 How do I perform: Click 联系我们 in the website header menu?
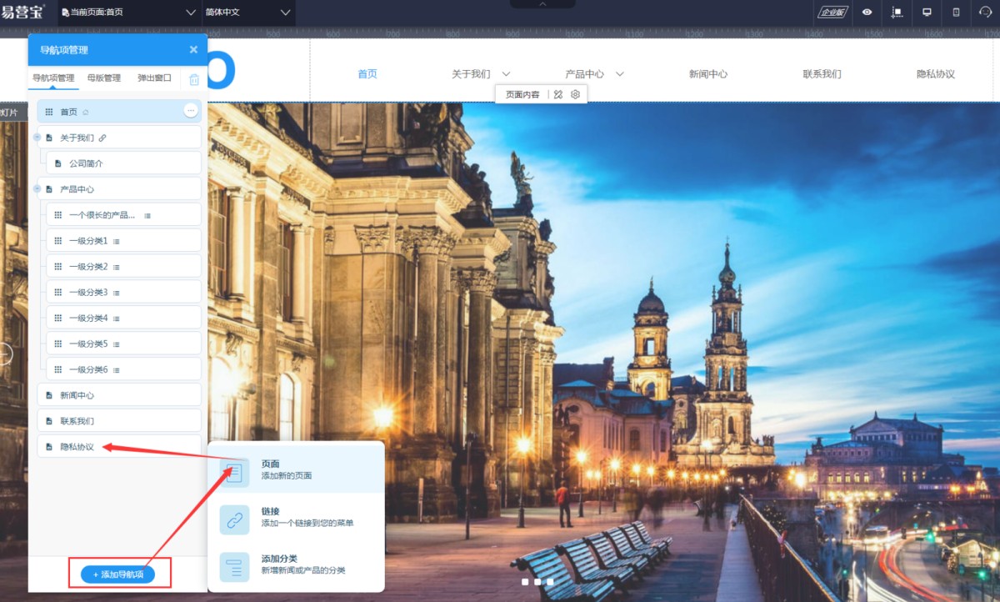click(x=822, y=73)
